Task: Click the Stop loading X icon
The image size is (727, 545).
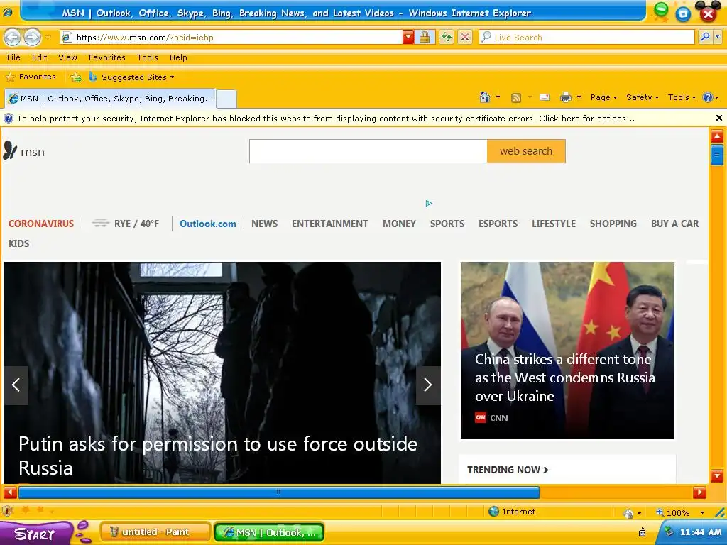Action: (x=465, y=38)
